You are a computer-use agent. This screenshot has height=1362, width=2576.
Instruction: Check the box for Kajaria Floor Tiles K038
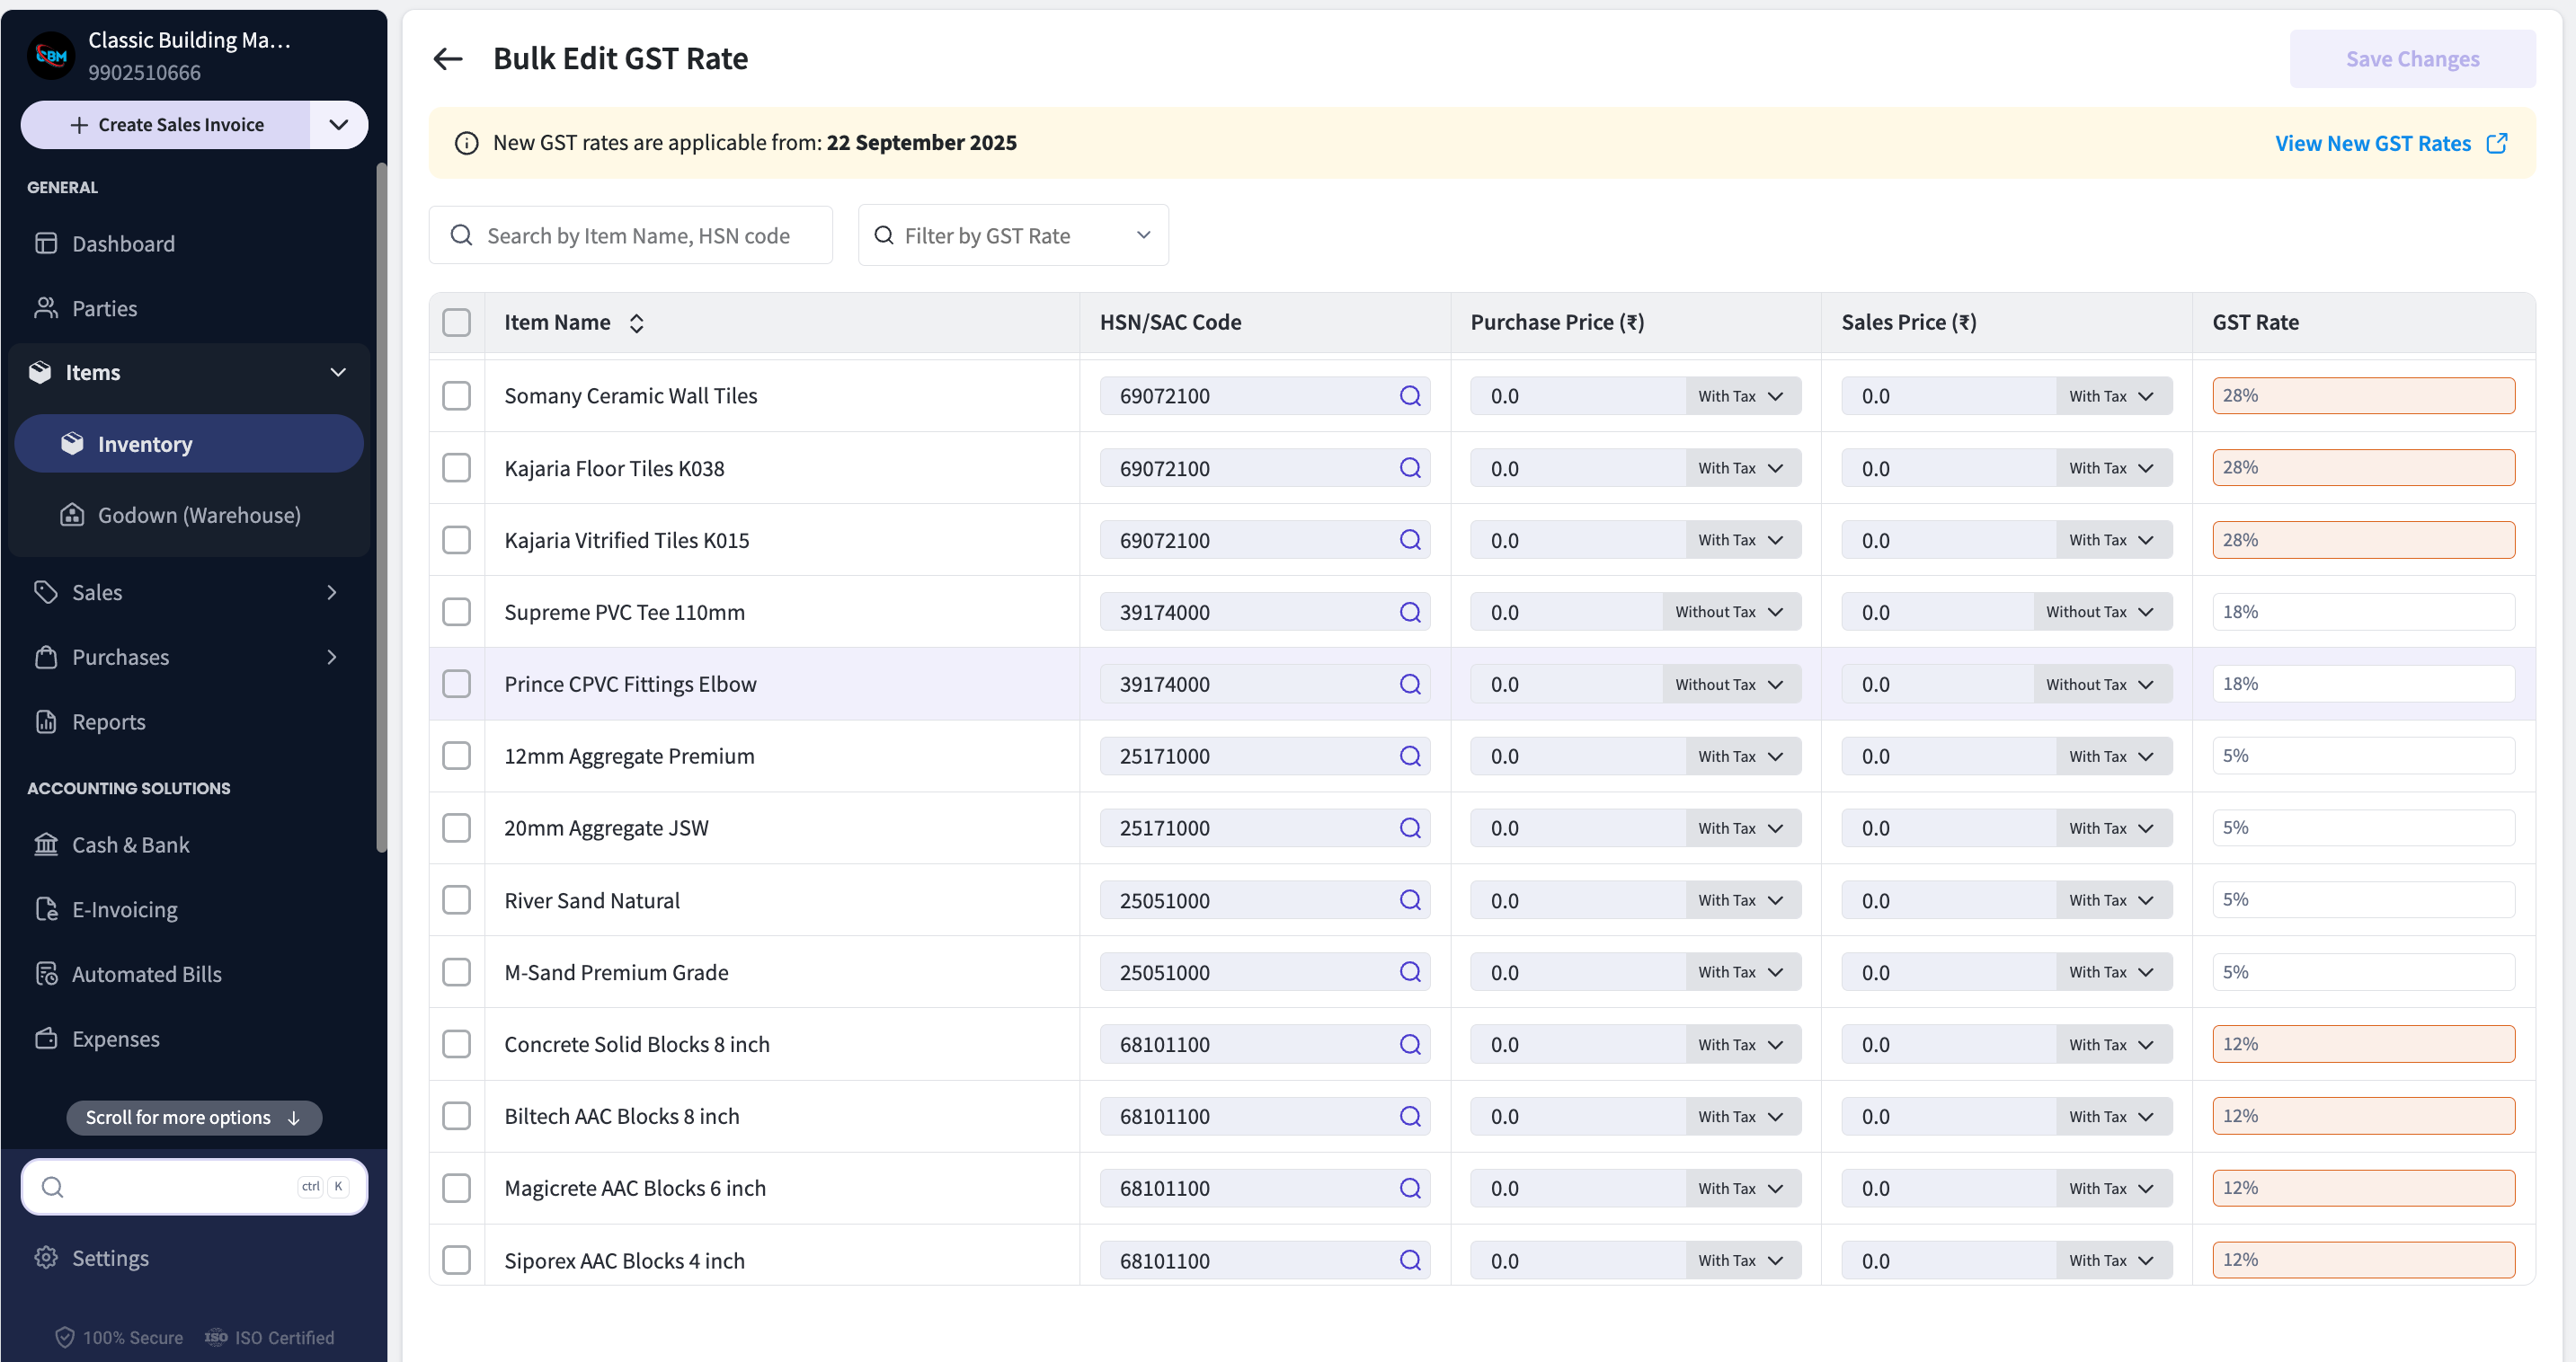456,468
